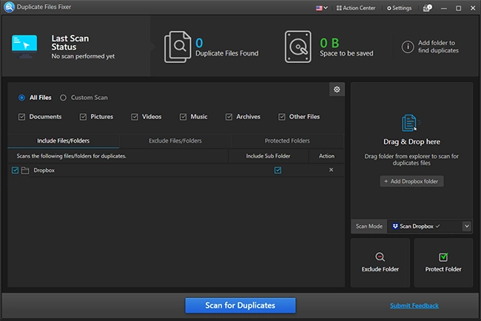Uncheck the Music checkbox
The image size is (481, 321).
click(x=183, y=117)
